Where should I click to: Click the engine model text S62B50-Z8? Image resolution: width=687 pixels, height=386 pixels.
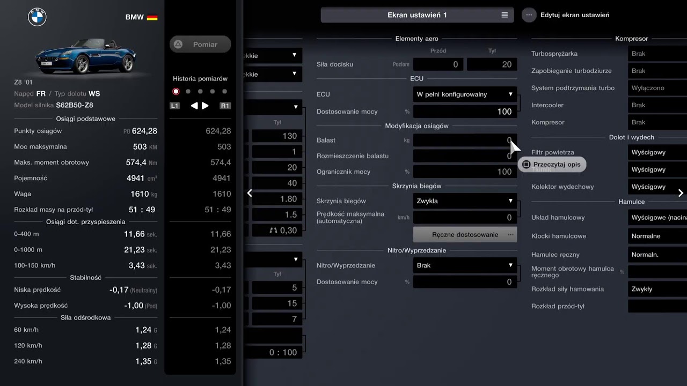pyautogui.click(x=75, y=105)
